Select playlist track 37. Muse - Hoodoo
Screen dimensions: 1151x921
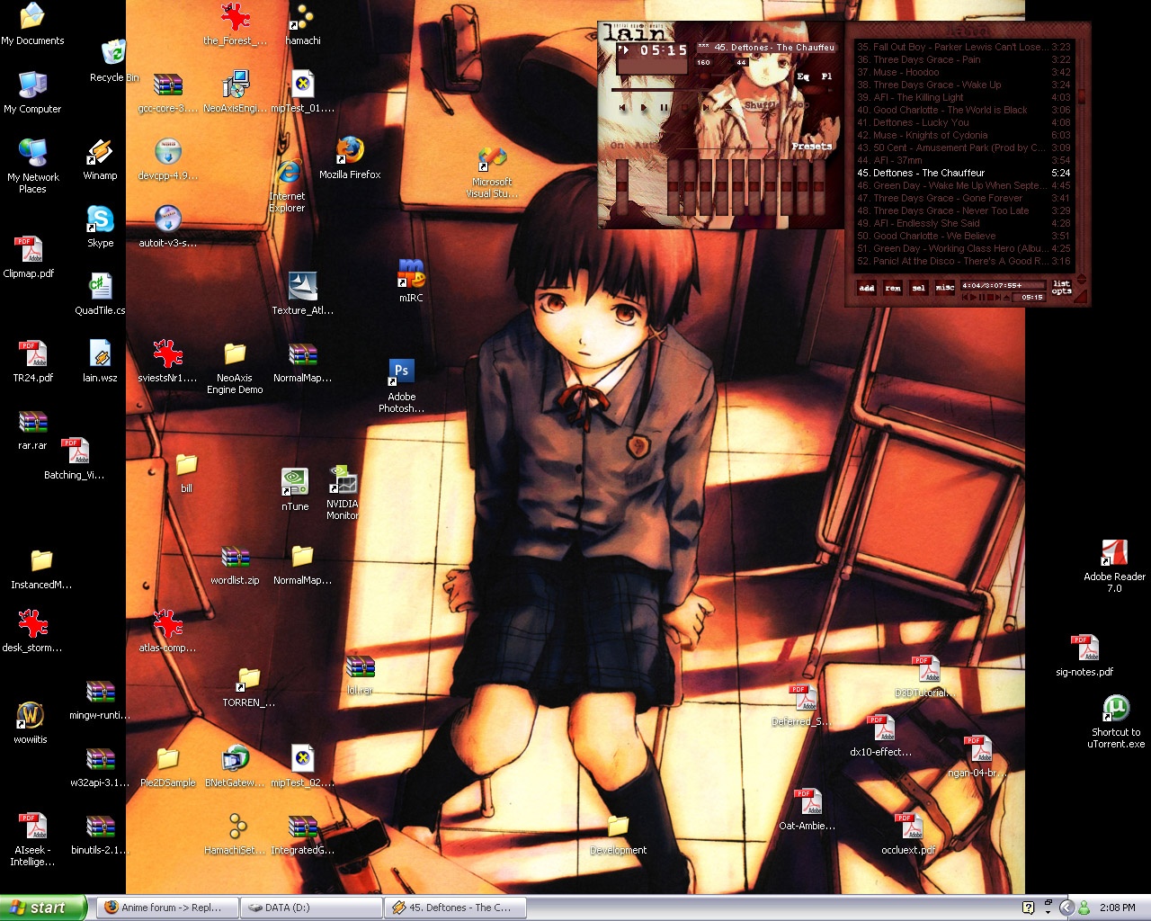(x=963, y=72)
